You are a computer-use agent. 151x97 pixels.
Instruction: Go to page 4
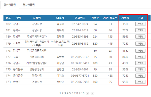(67, 93)
